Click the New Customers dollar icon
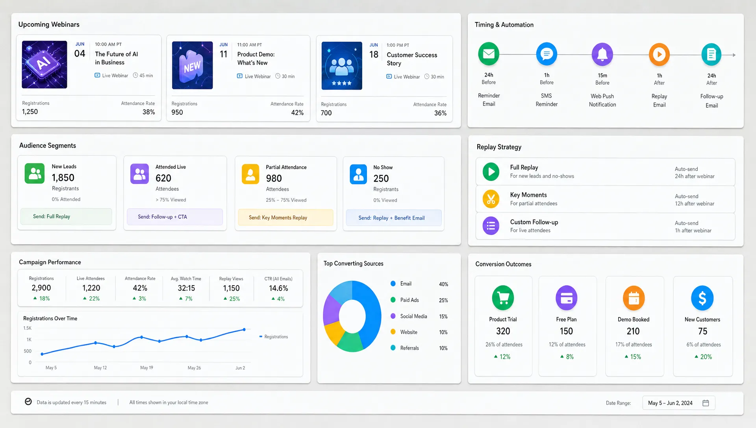756x428 pixels. click(x=702, y=298)
